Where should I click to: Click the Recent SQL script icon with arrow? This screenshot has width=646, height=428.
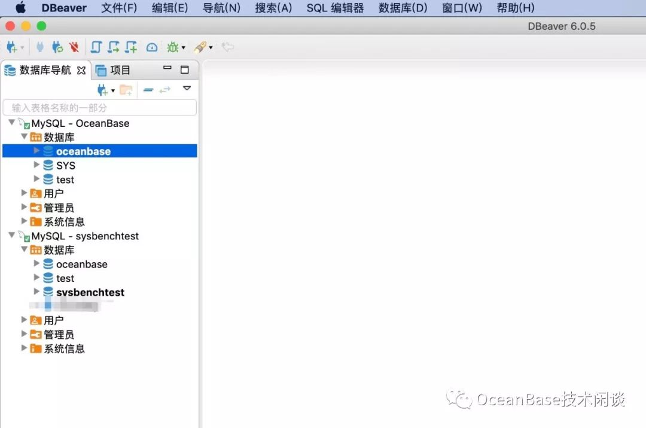pos(113,47)
